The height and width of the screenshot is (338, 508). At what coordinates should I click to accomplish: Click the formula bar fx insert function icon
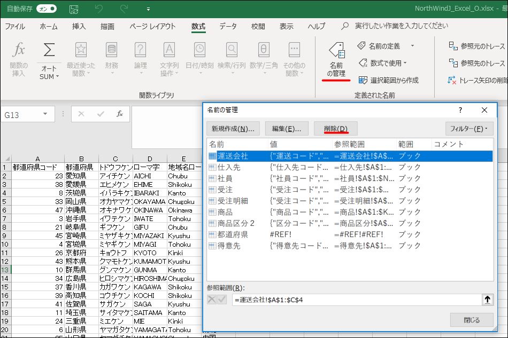120,114
